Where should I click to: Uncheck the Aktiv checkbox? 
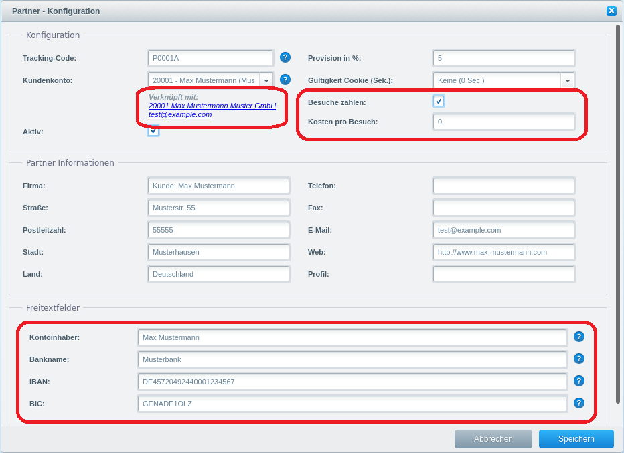(x=153, y=130)
